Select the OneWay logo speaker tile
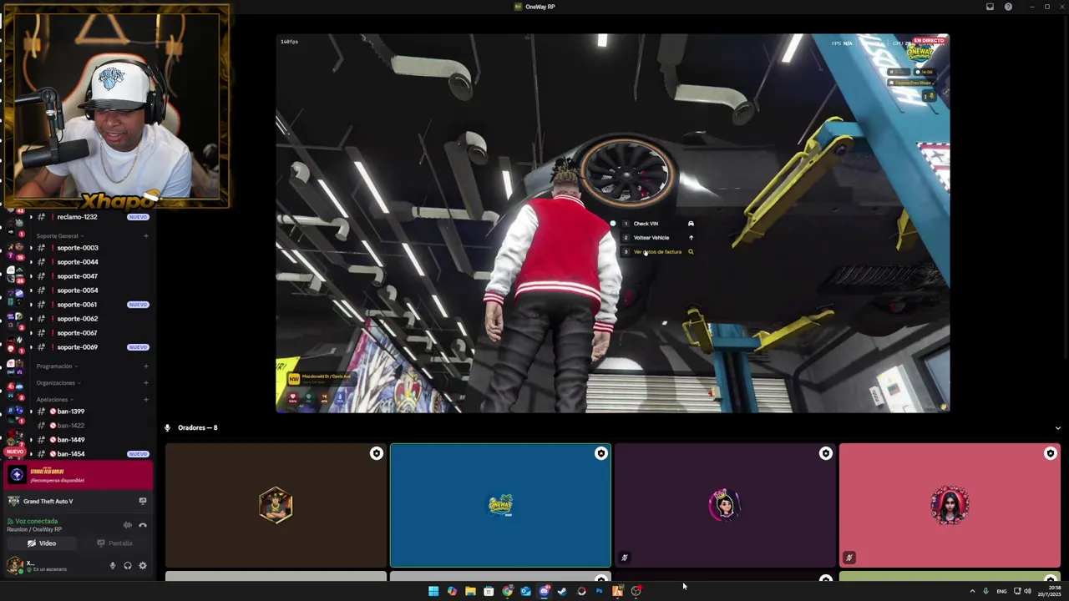 (500, 506)
